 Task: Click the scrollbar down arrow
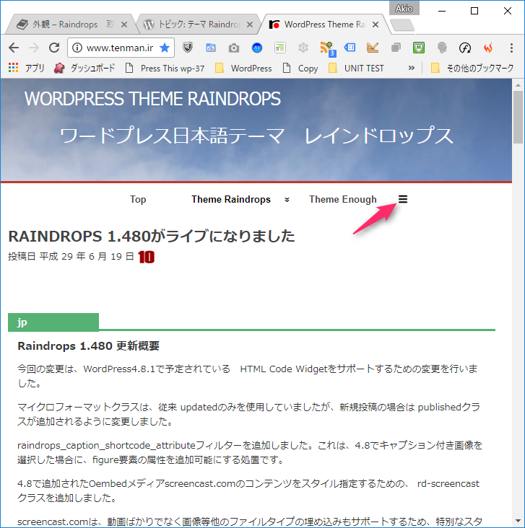[519, 522]
